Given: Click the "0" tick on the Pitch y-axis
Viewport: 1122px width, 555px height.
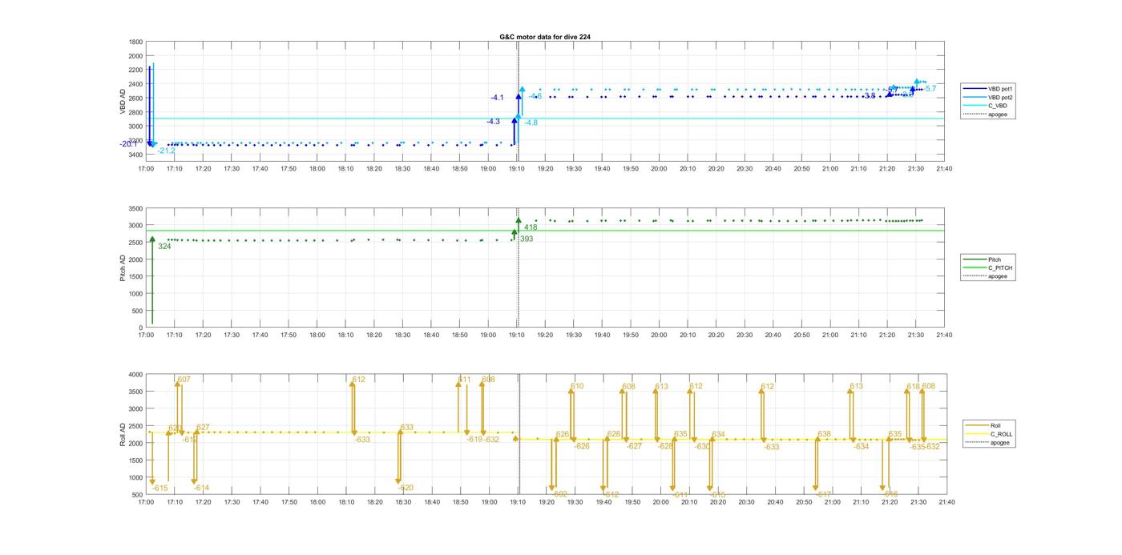Looking at the screenshot, I should (141, 328).
